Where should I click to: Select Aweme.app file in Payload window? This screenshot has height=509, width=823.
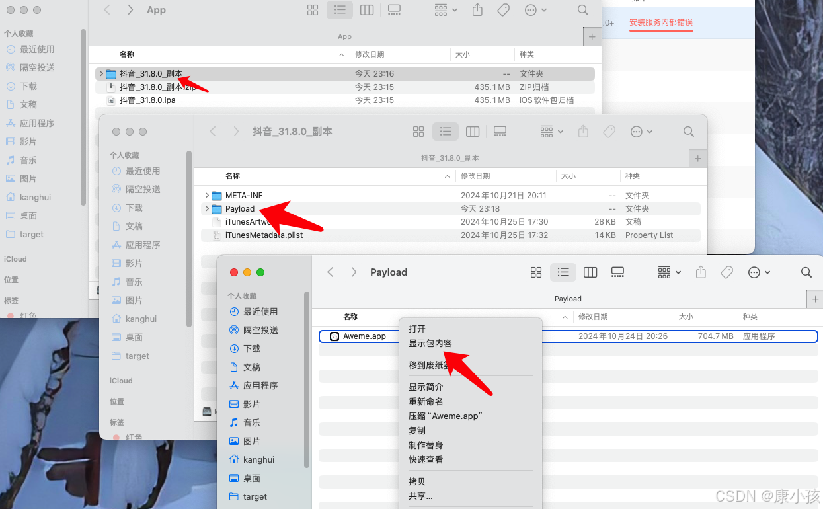pos(568,336)
